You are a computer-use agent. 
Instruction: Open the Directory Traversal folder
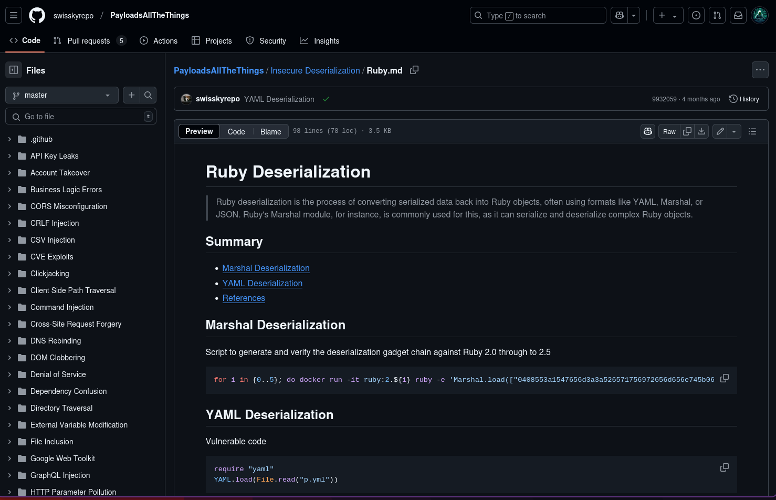pyautogui.click(x=61, y=408)
